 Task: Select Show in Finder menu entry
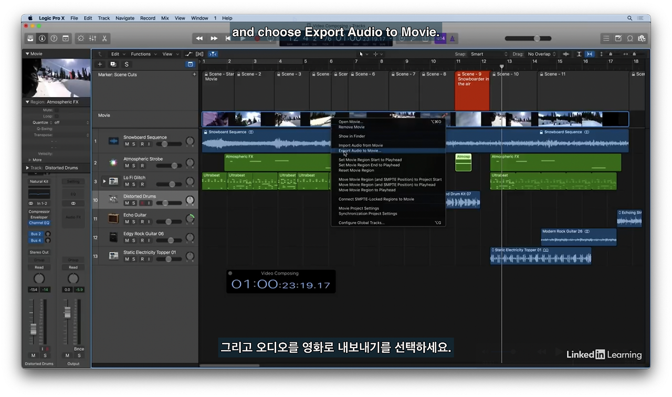tap(388, 136)
